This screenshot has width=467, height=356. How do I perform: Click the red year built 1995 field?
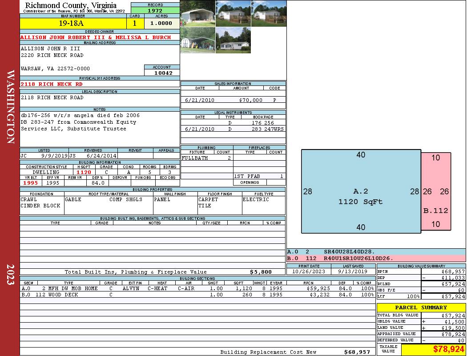pos(30,183)
